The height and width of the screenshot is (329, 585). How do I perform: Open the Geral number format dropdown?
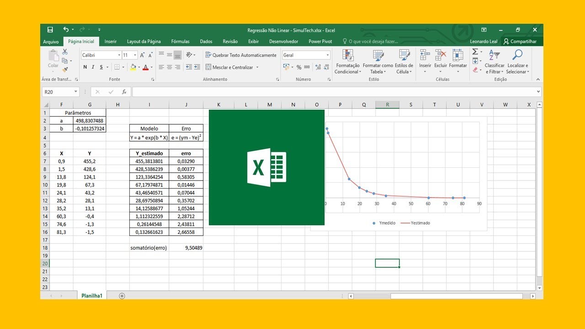pos(328,55)
